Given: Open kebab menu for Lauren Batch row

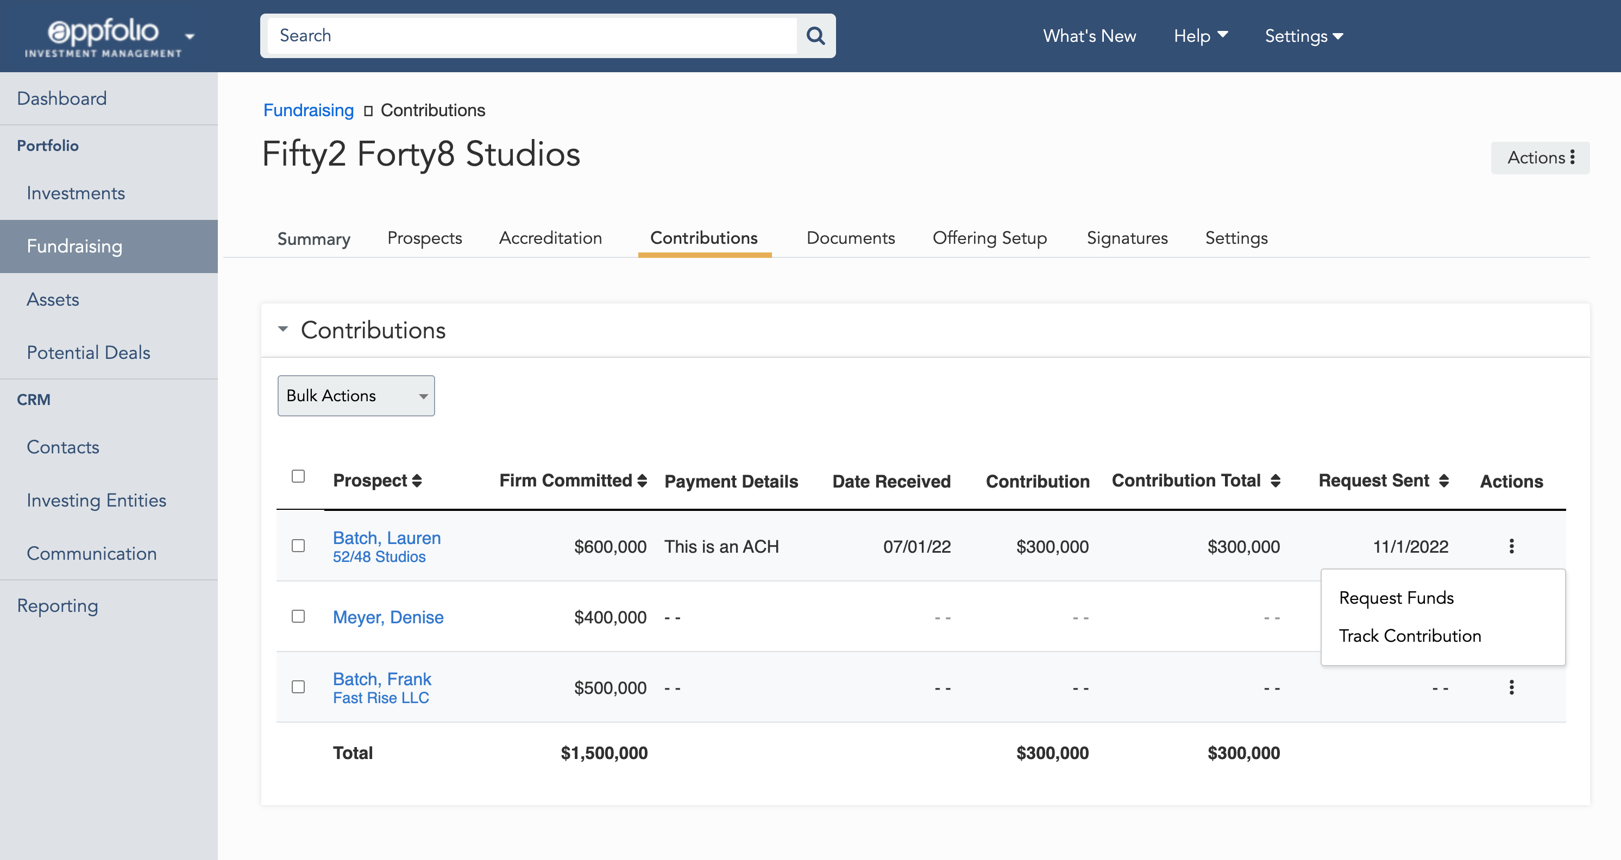Looking at the screenshot, I should tap(1511, 546).
